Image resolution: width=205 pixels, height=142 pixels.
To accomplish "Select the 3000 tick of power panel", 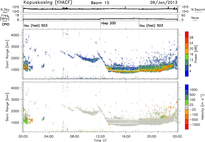I will click(x=15, y=47).
